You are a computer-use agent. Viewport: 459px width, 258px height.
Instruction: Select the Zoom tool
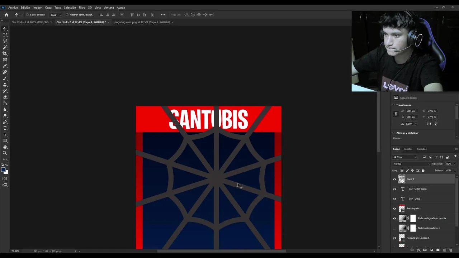tap(5, 153)
